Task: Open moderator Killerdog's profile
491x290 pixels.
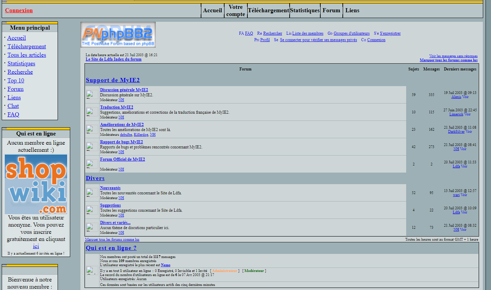Action: (x=141, y=135)
